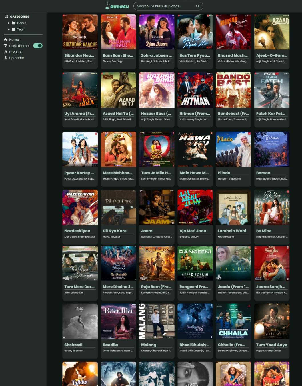Click the Categories tree icon
Image resolution: width=302 pixels, height=386 pixels.
[x=6, y=17]
